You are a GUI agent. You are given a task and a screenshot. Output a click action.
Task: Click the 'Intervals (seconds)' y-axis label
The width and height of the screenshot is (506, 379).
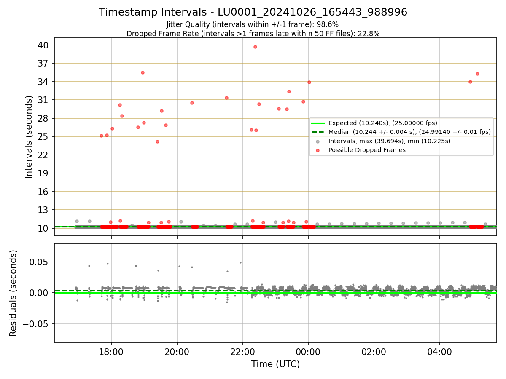pyautogui.click(x=29, y=137)
